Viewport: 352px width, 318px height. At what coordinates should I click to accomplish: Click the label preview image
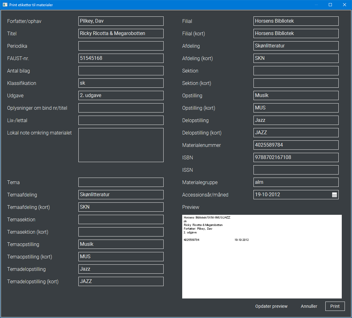pyautogui.click(x=262, y=256)
